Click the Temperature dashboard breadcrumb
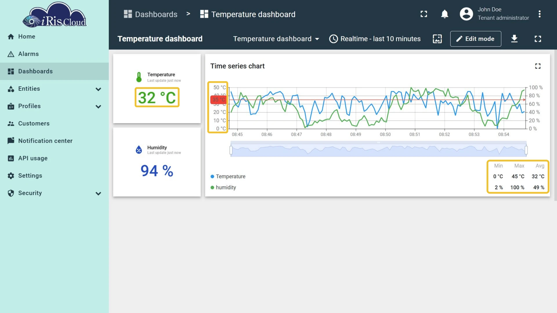The image size is (557, 313). pos(248,14)
